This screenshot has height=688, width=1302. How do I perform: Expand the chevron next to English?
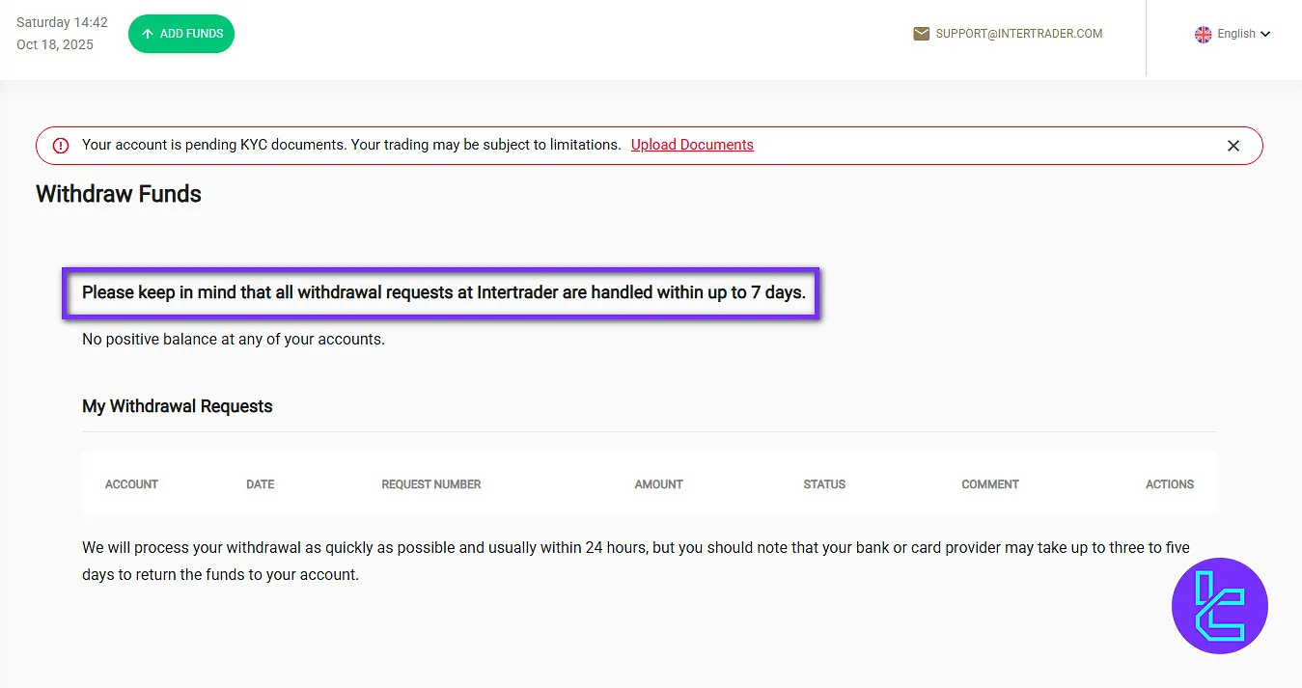point(1265,35)
